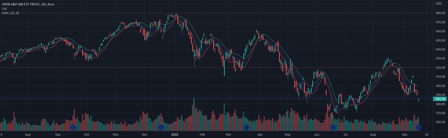This screenshot has width=448, height=138.
Task: Click the 380.00 price axis label
Action: coord(440,104)
